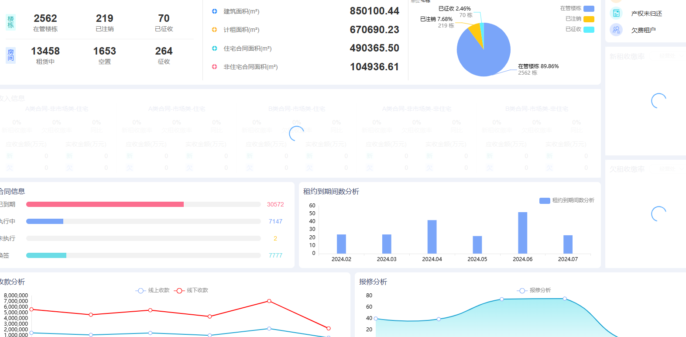The image size is (686, 337).
Task: Open the 产权未归还 link
Action: tap(647, 14)
